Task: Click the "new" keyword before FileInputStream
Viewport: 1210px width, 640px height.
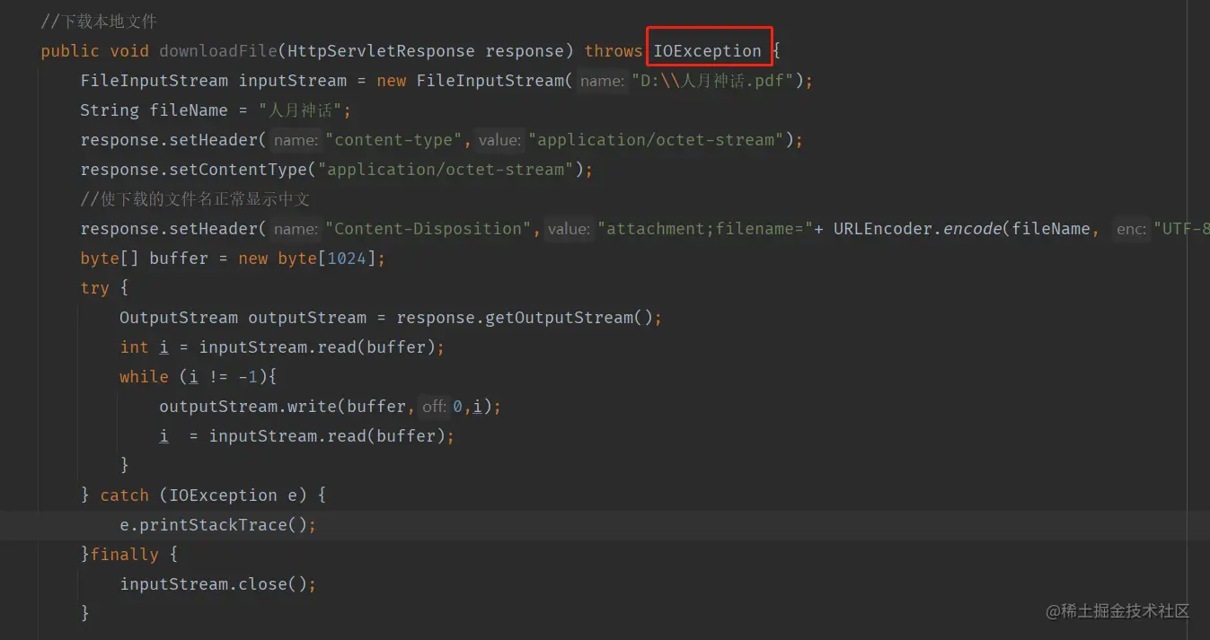Action: point(392,81)
